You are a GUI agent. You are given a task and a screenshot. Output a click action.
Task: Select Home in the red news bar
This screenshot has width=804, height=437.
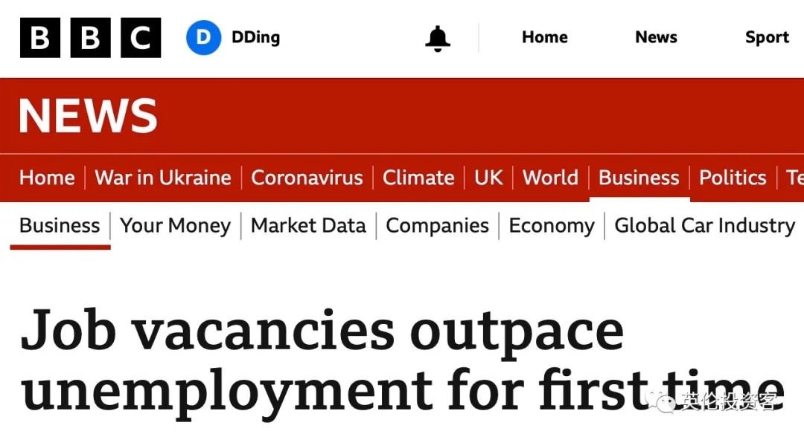pyautogui.click(x=47, y=178)
